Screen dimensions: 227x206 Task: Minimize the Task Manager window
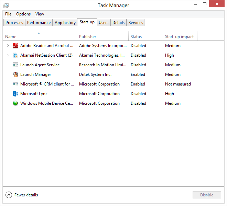tap(195, 4)
